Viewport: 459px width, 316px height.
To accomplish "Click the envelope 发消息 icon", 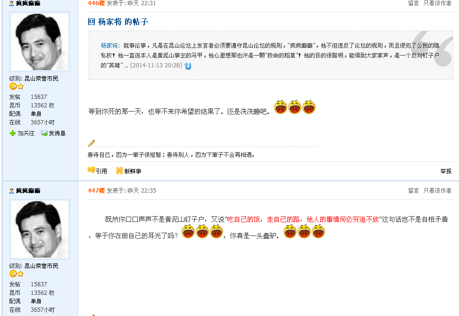I will tap(44, 133).
